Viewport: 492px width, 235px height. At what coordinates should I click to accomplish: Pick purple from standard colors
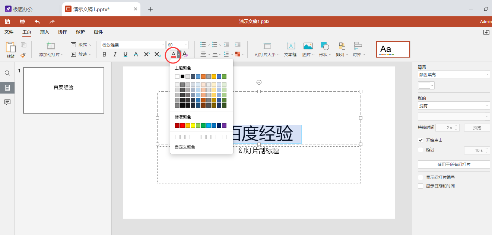pos(224,125)
